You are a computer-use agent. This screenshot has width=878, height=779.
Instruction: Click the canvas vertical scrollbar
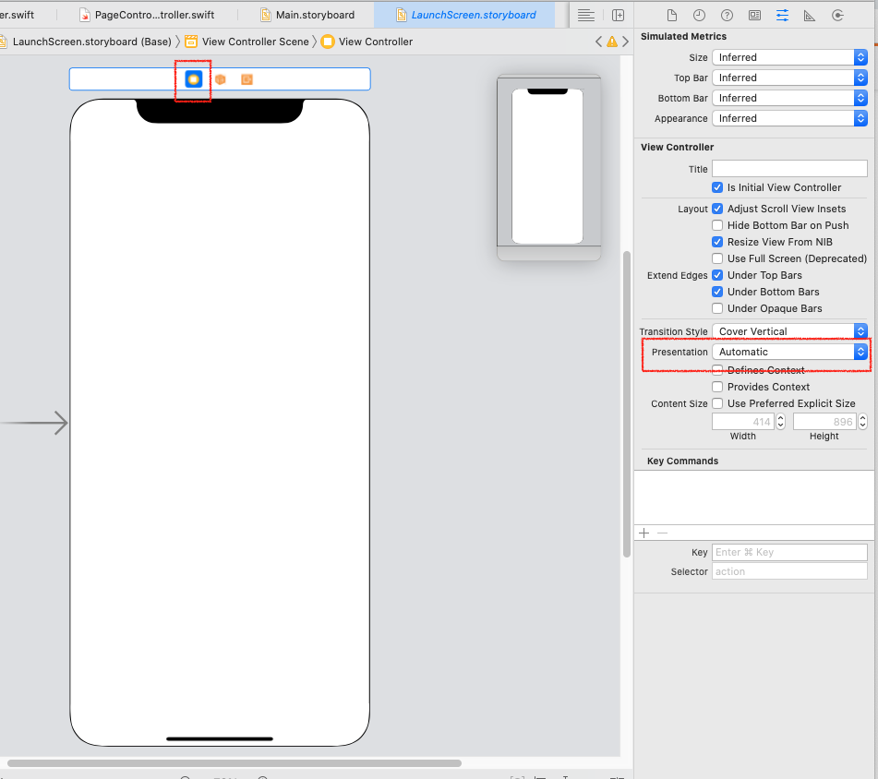click(627, 404)
